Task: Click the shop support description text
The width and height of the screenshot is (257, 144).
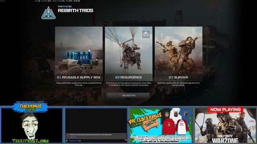Action: click(161, 139)
